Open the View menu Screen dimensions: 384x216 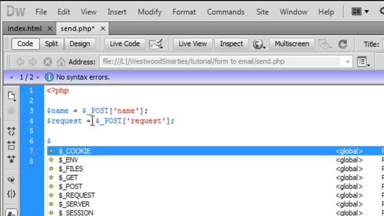click(x=88, y=12)
